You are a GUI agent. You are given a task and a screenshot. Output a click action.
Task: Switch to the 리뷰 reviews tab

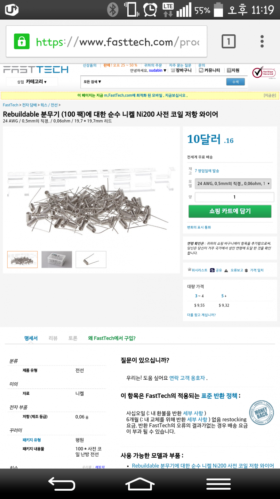[x=53, y=338]
